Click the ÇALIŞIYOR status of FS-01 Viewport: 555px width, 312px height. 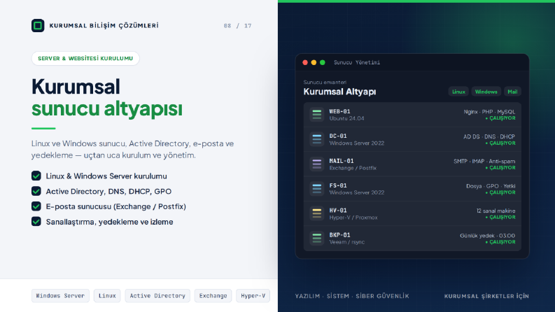(500, 192)
